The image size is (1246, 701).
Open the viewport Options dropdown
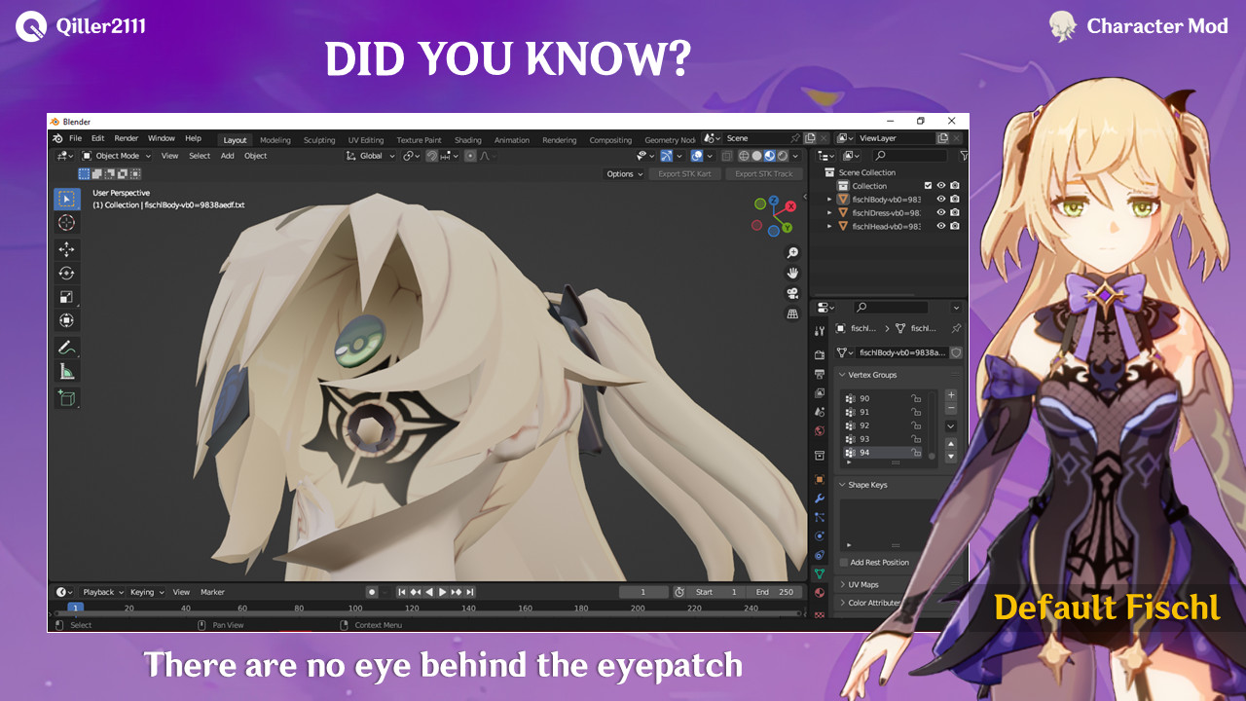pos(625,174)
